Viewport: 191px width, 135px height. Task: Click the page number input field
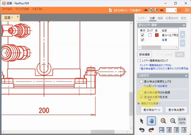pos(171,10)
